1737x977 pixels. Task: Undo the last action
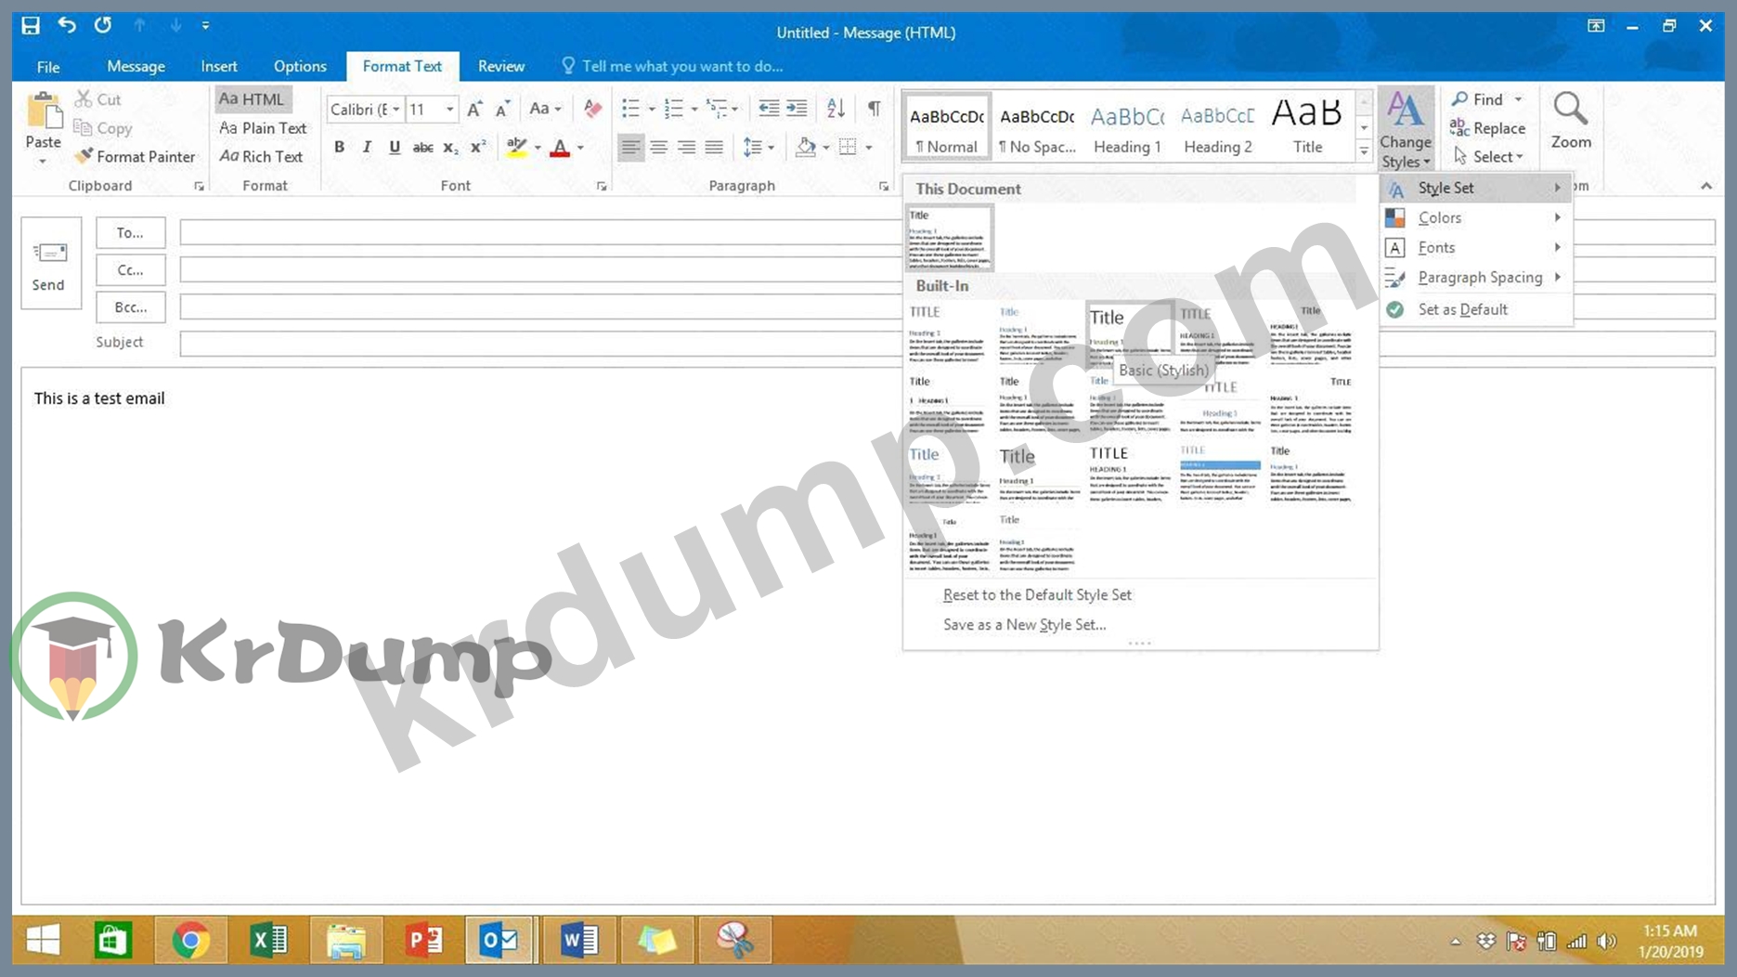[x=67, y=25]
